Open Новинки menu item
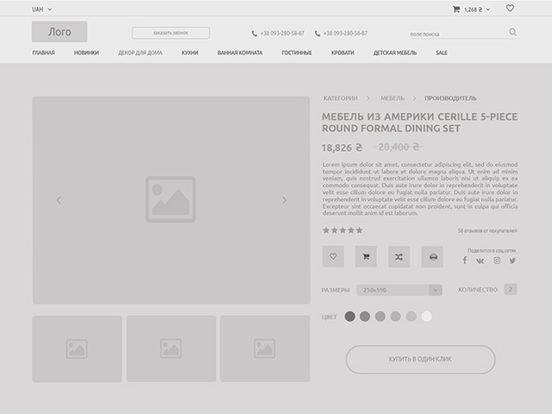This screenshot has height=414, width=552. point(86,53)
